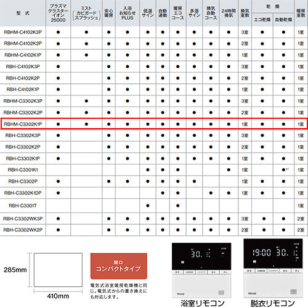This screenshot has height=308, width=308.
Task: Click the 410mm width label
Action: coord(58,296)
